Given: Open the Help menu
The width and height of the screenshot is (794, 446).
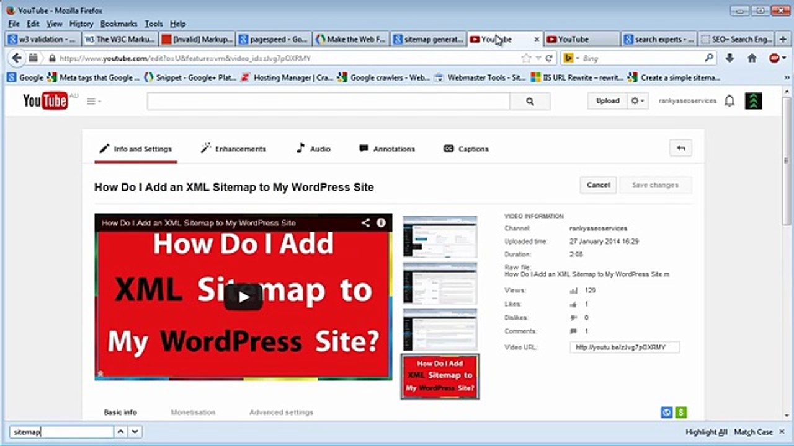Looking at the screenshot, I should click(x=177, y=24).
